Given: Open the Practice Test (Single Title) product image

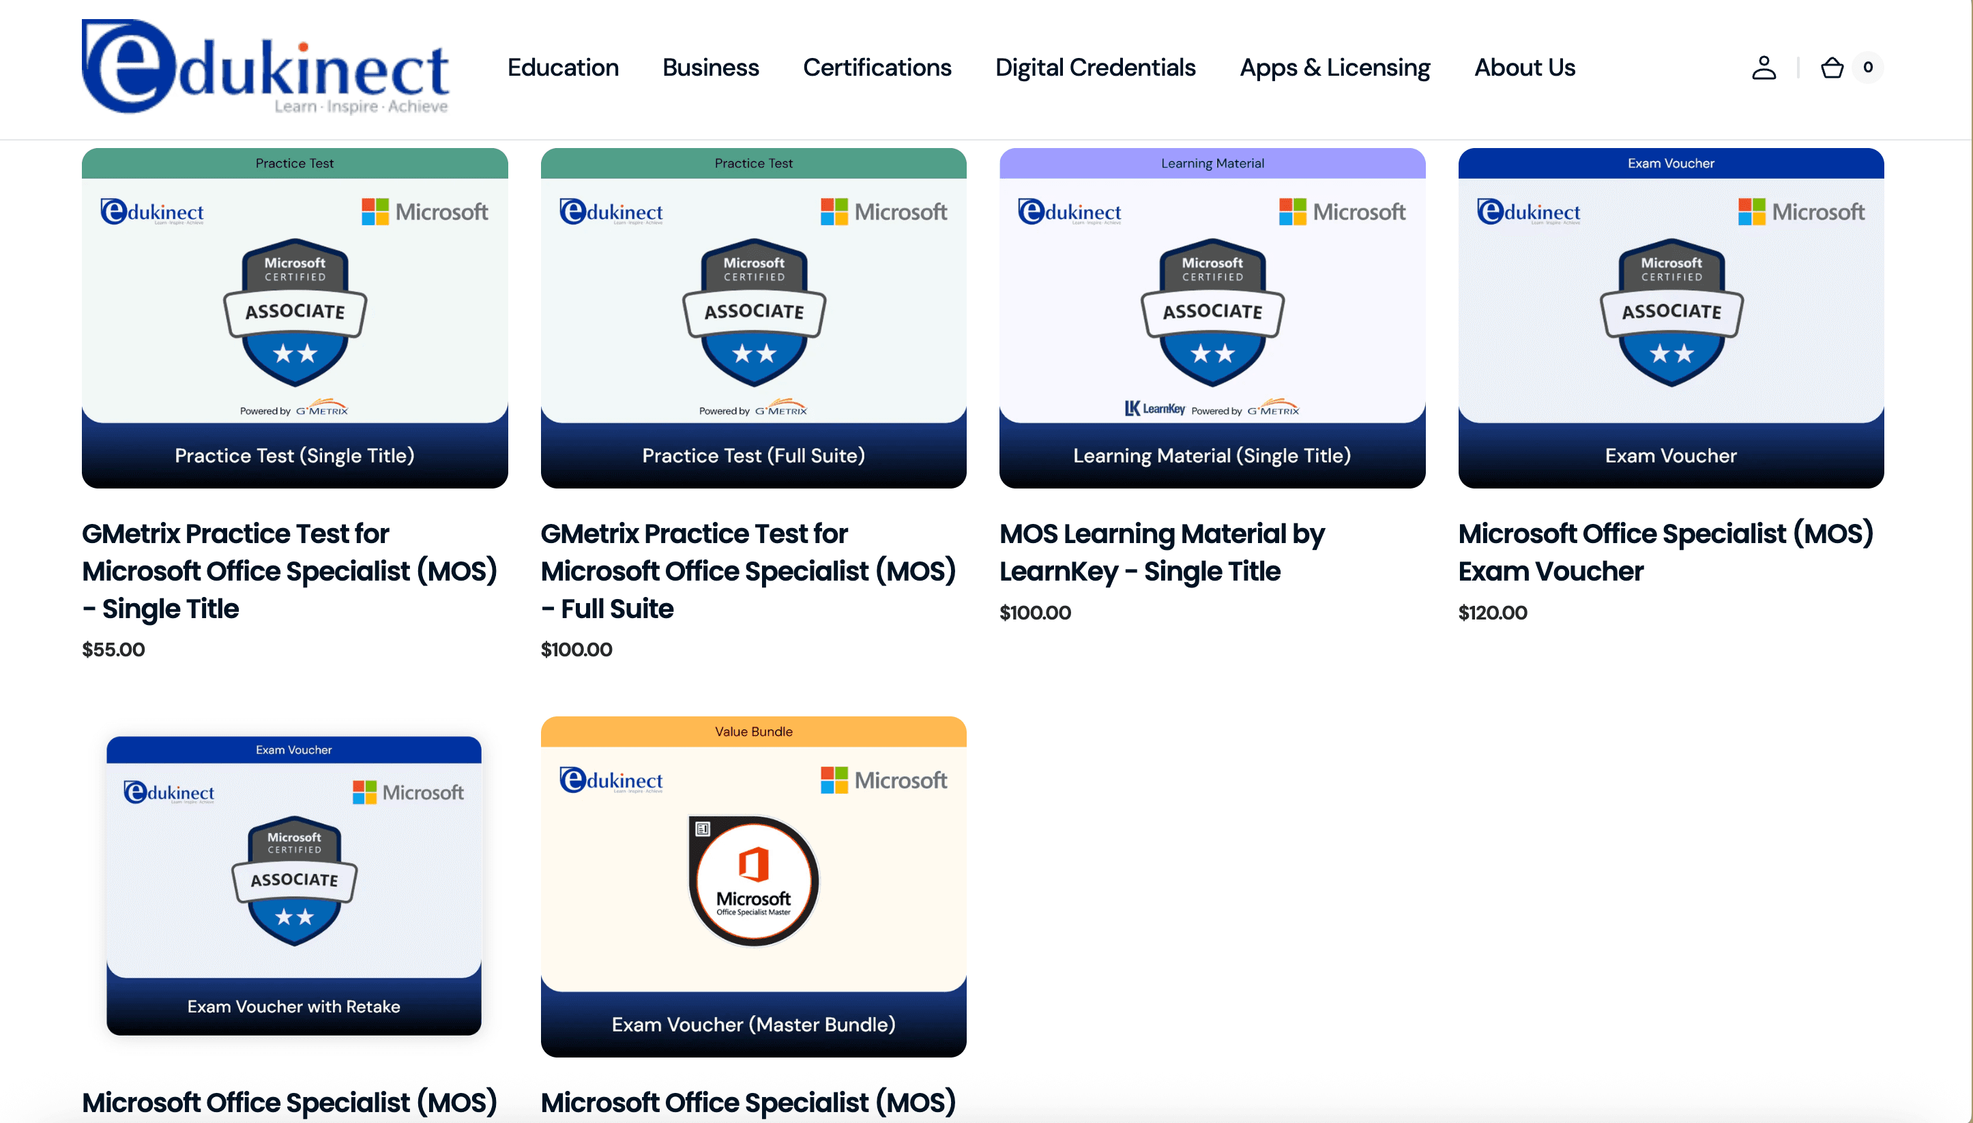Looking at the screenshot, I should [x=295, y=318].
